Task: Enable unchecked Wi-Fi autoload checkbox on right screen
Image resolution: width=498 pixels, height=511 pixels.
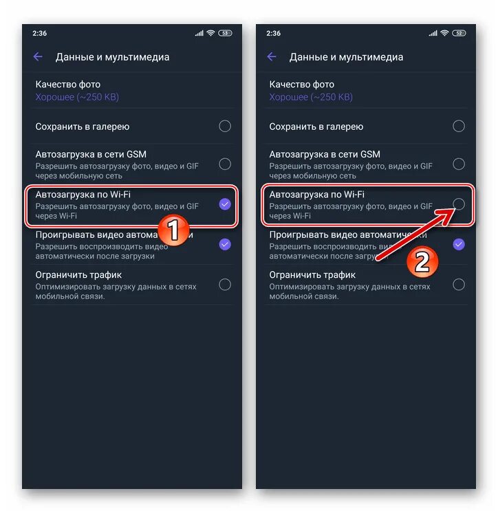Action: pyautogui.click(x=459, y=204)
